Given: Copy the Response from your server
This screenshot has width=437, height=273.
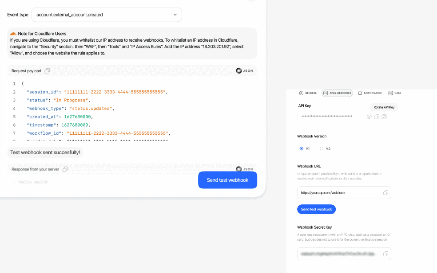Looking at the screenshot, I should click(65, 169).
